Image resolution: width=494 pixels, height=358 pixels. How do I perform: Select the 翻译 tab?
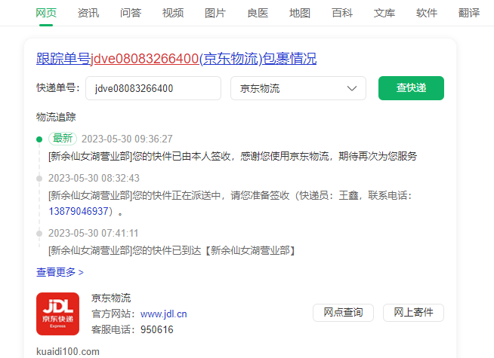pyautogui.click(x=469, y=13)
